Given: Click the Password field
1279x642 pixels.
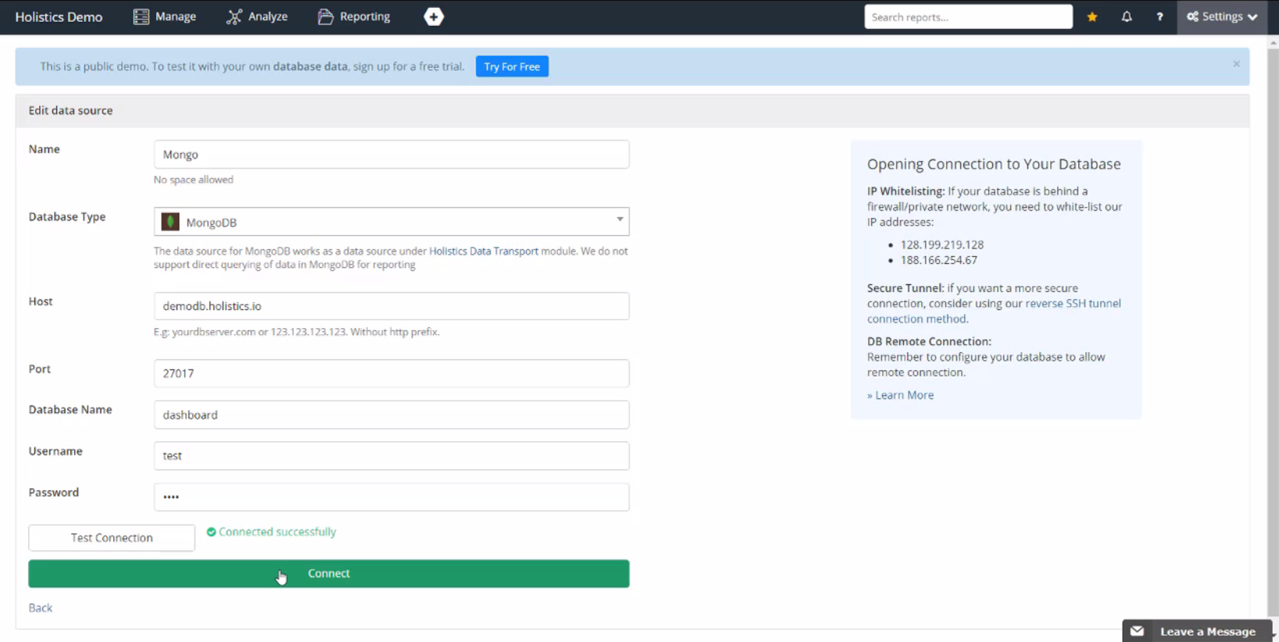Looking at the screenshot, I should pyautogui.click(x=391, y=497).
